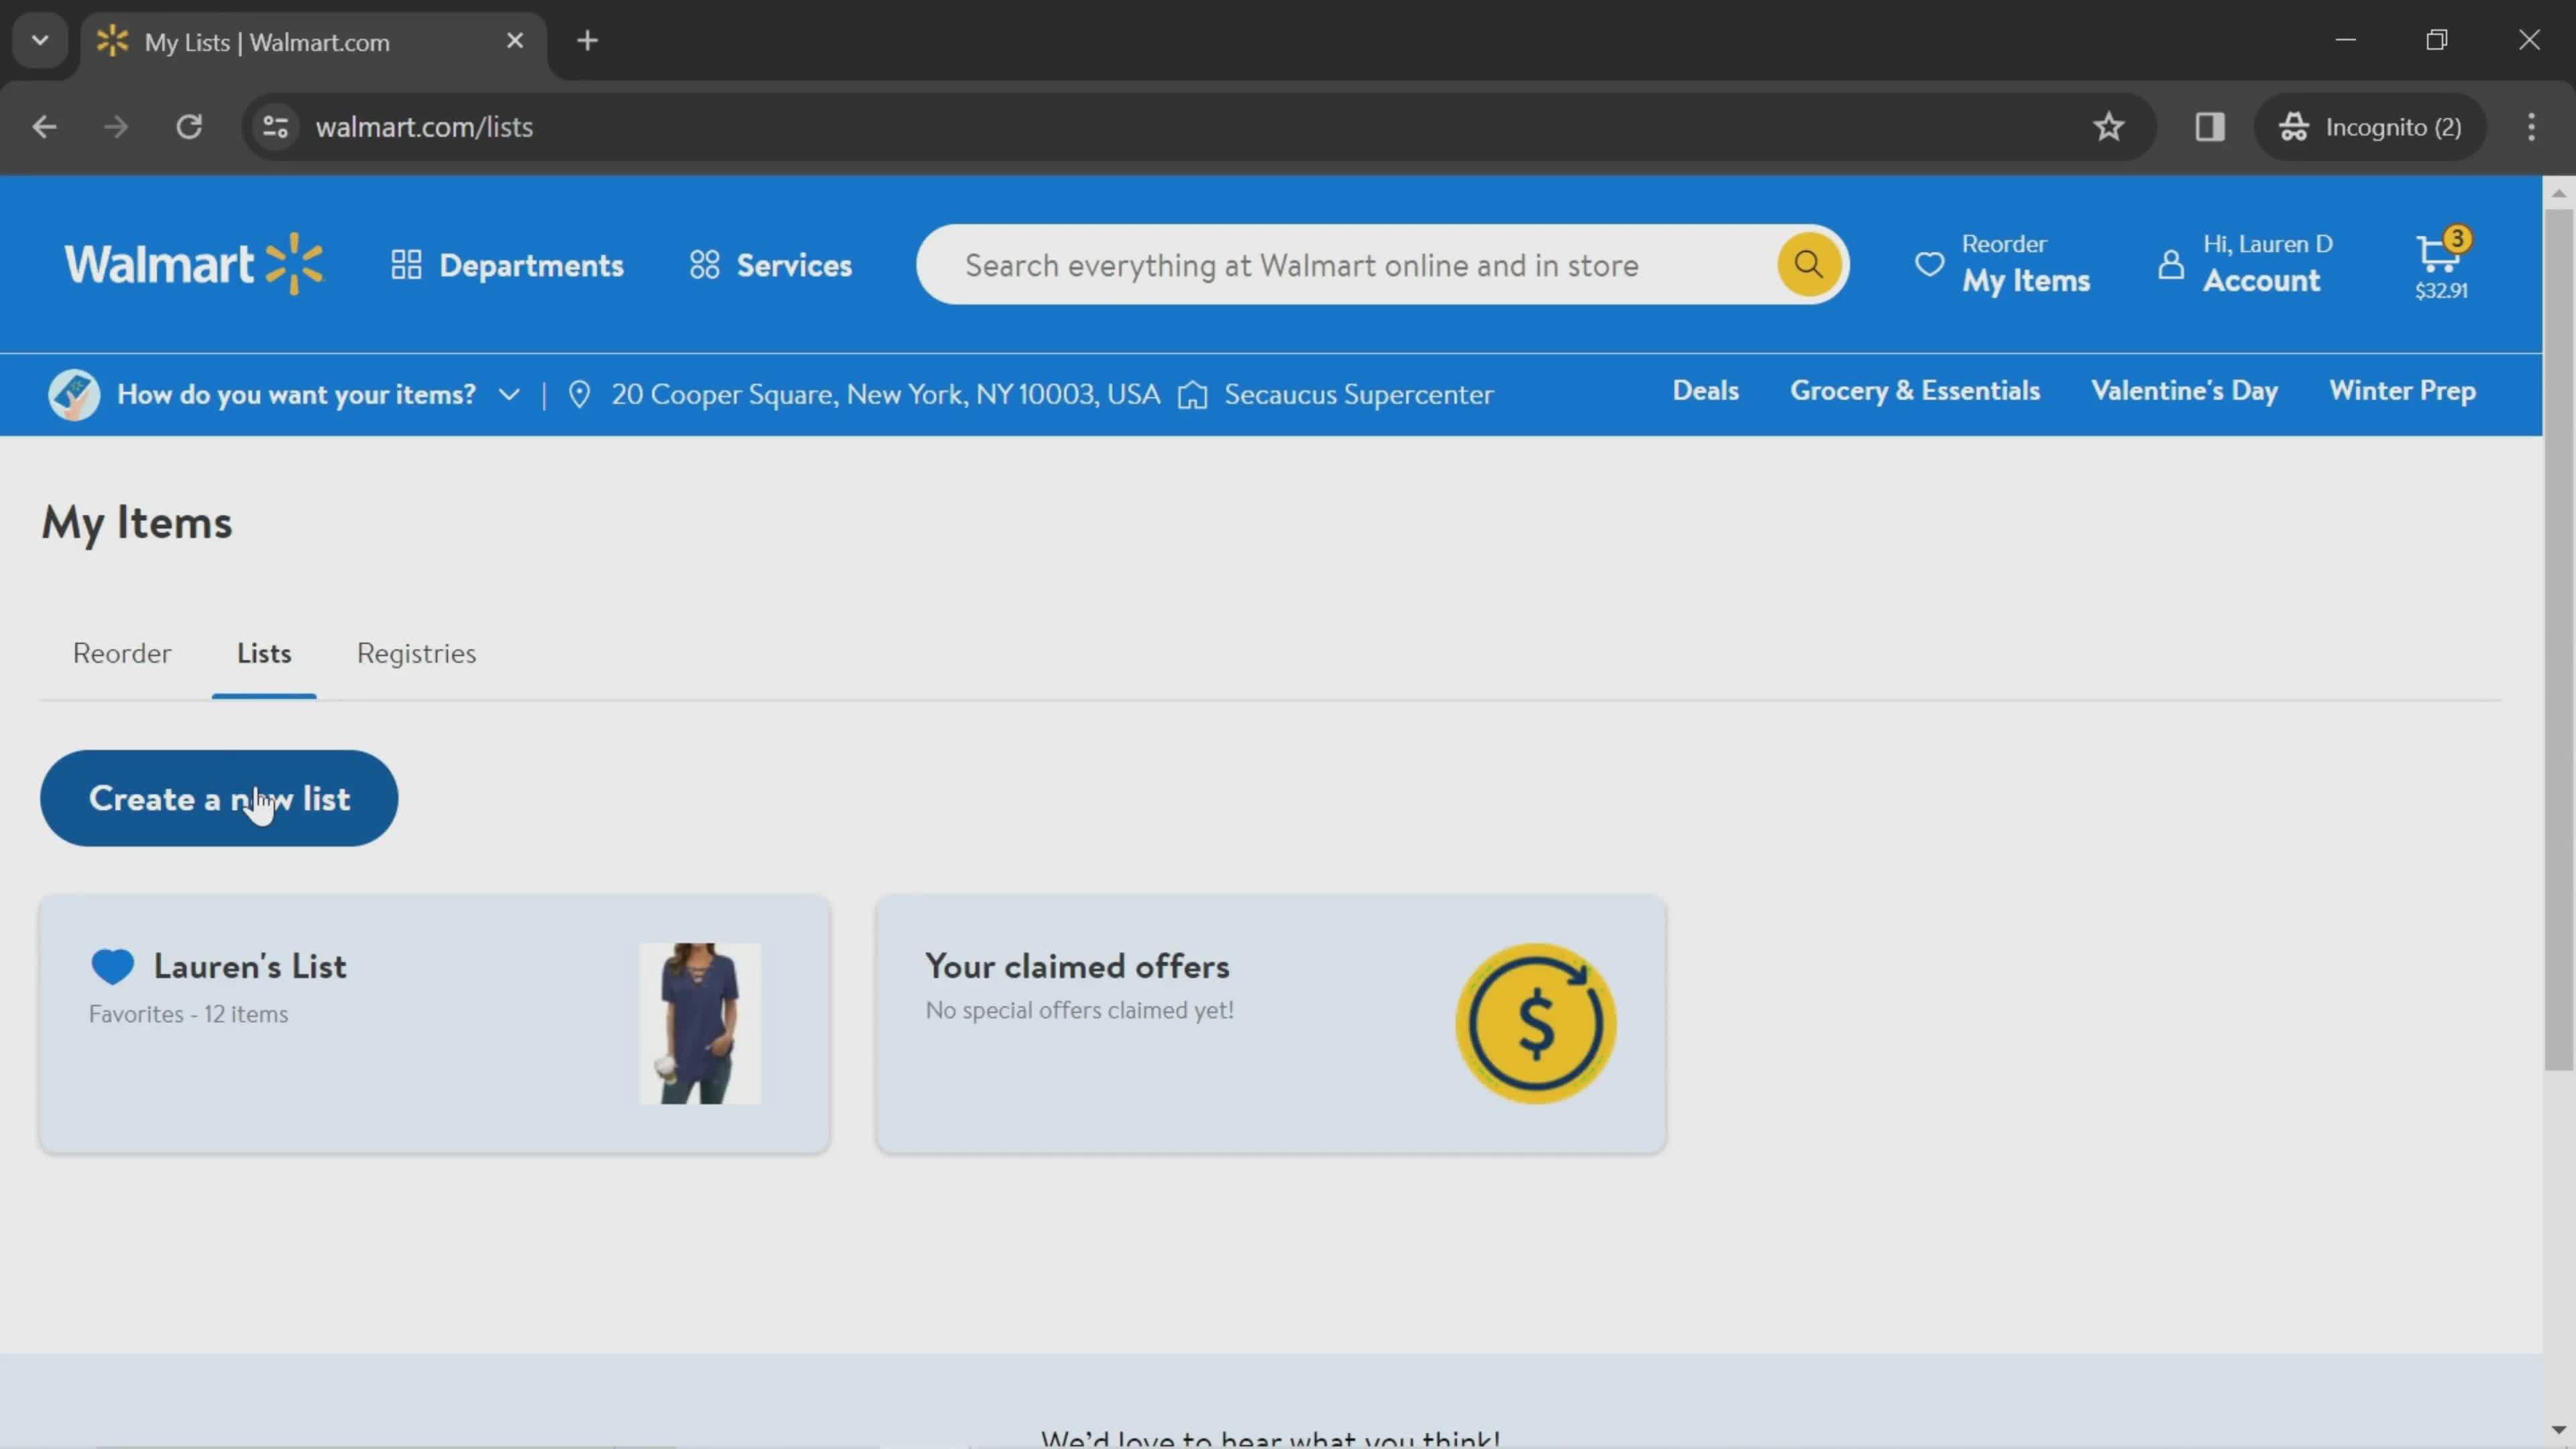Open the Chrome three-dot menu

[x=2531, y=127]
